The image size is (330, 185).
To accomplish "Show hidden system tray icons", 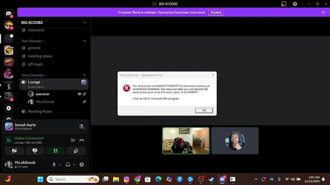I will [256, 179].
